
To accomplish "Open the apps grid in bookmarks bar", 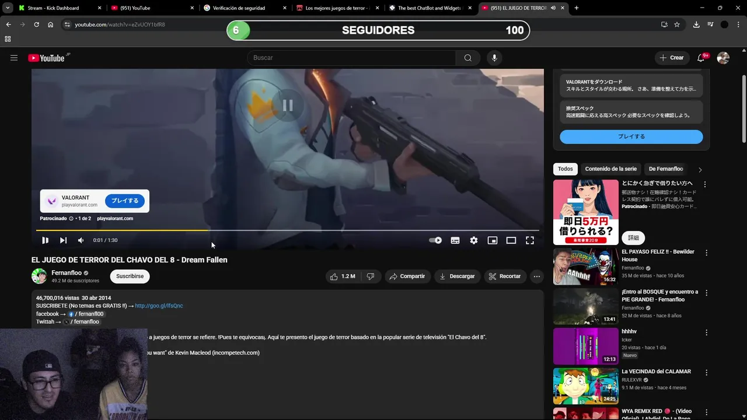I will pos(8,39).
